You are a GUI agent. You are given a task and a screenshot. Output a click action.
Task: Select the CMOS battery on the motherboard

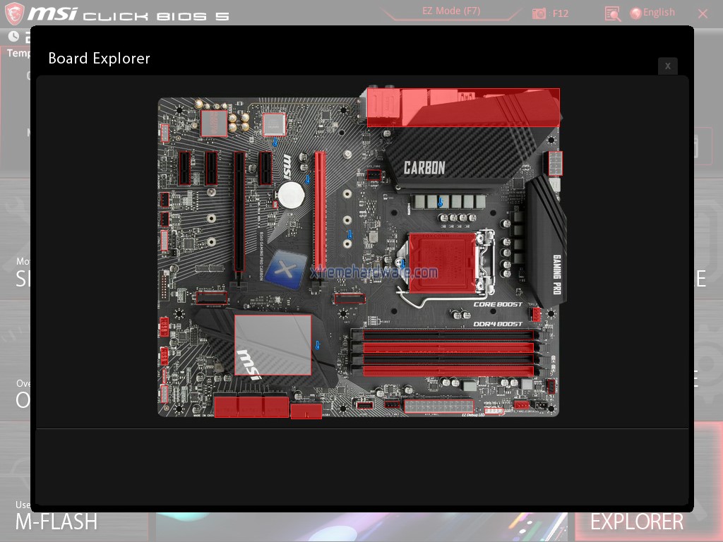289,195
